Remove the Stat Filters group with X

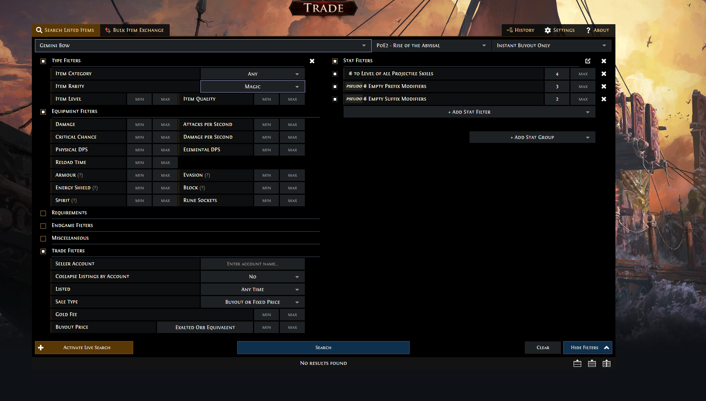pyautogui.click(x=604, y=61)
